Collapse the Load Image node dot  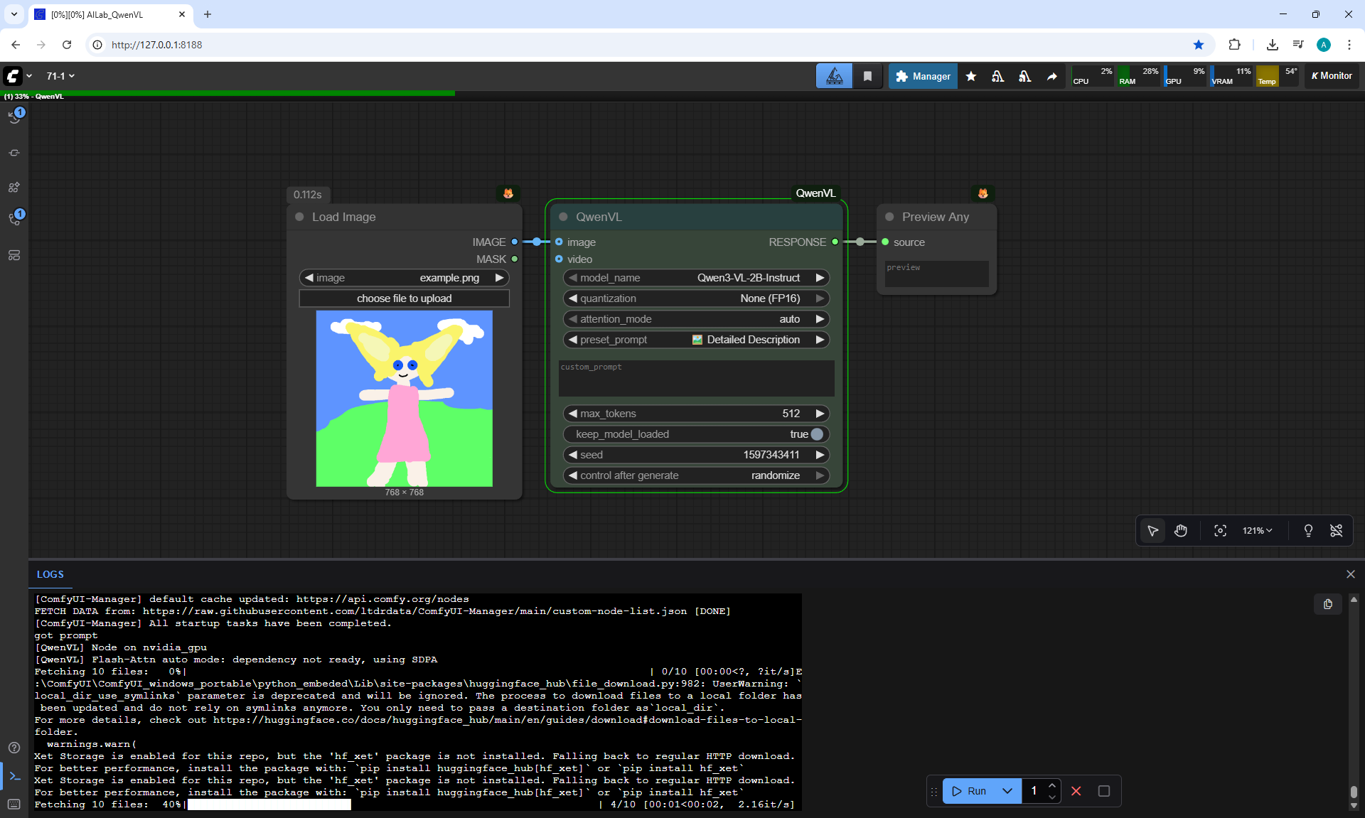[299, 217]
